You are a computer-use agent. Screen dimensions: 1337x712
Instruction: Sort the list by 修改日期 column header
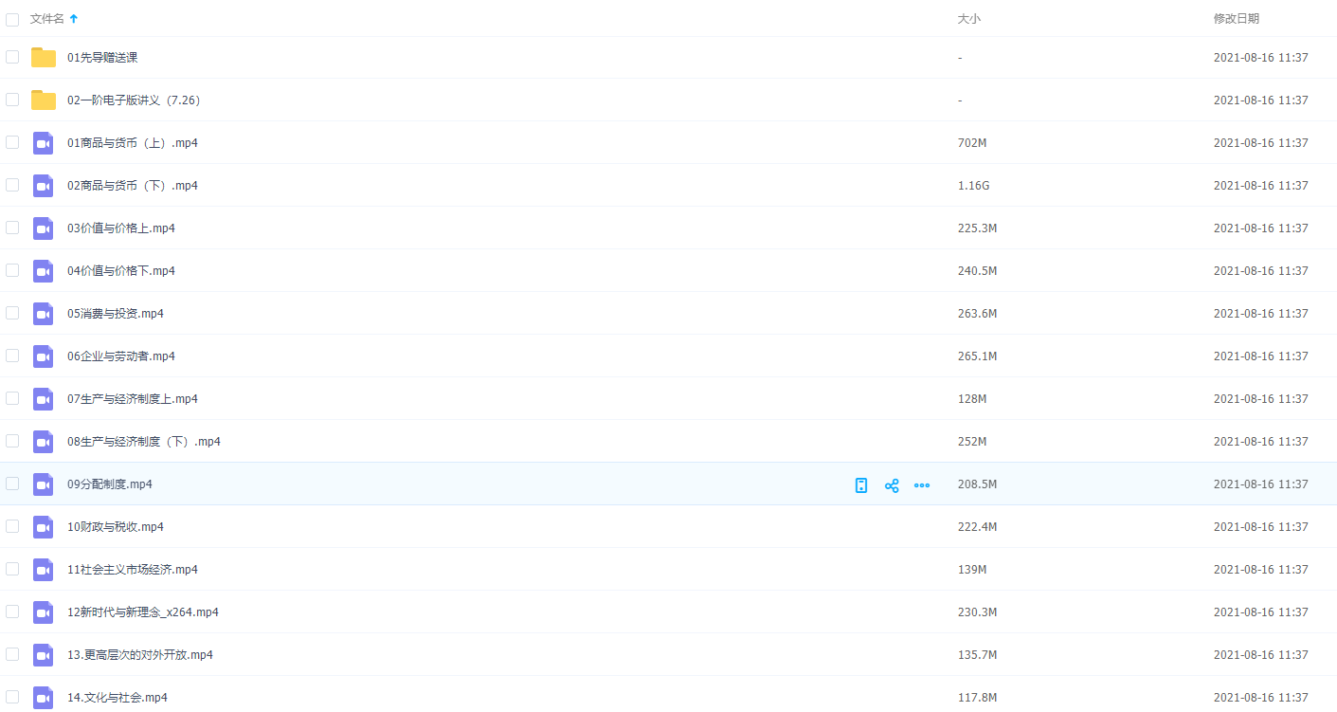pyautogui.click(x=1236, y=19)
